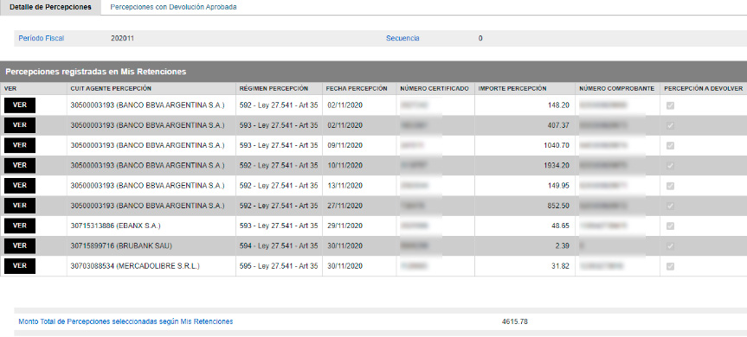Click the Importe Percepción column header
Image resolution: width=747 pixels, height=337 pixels.
click(512, 88)
